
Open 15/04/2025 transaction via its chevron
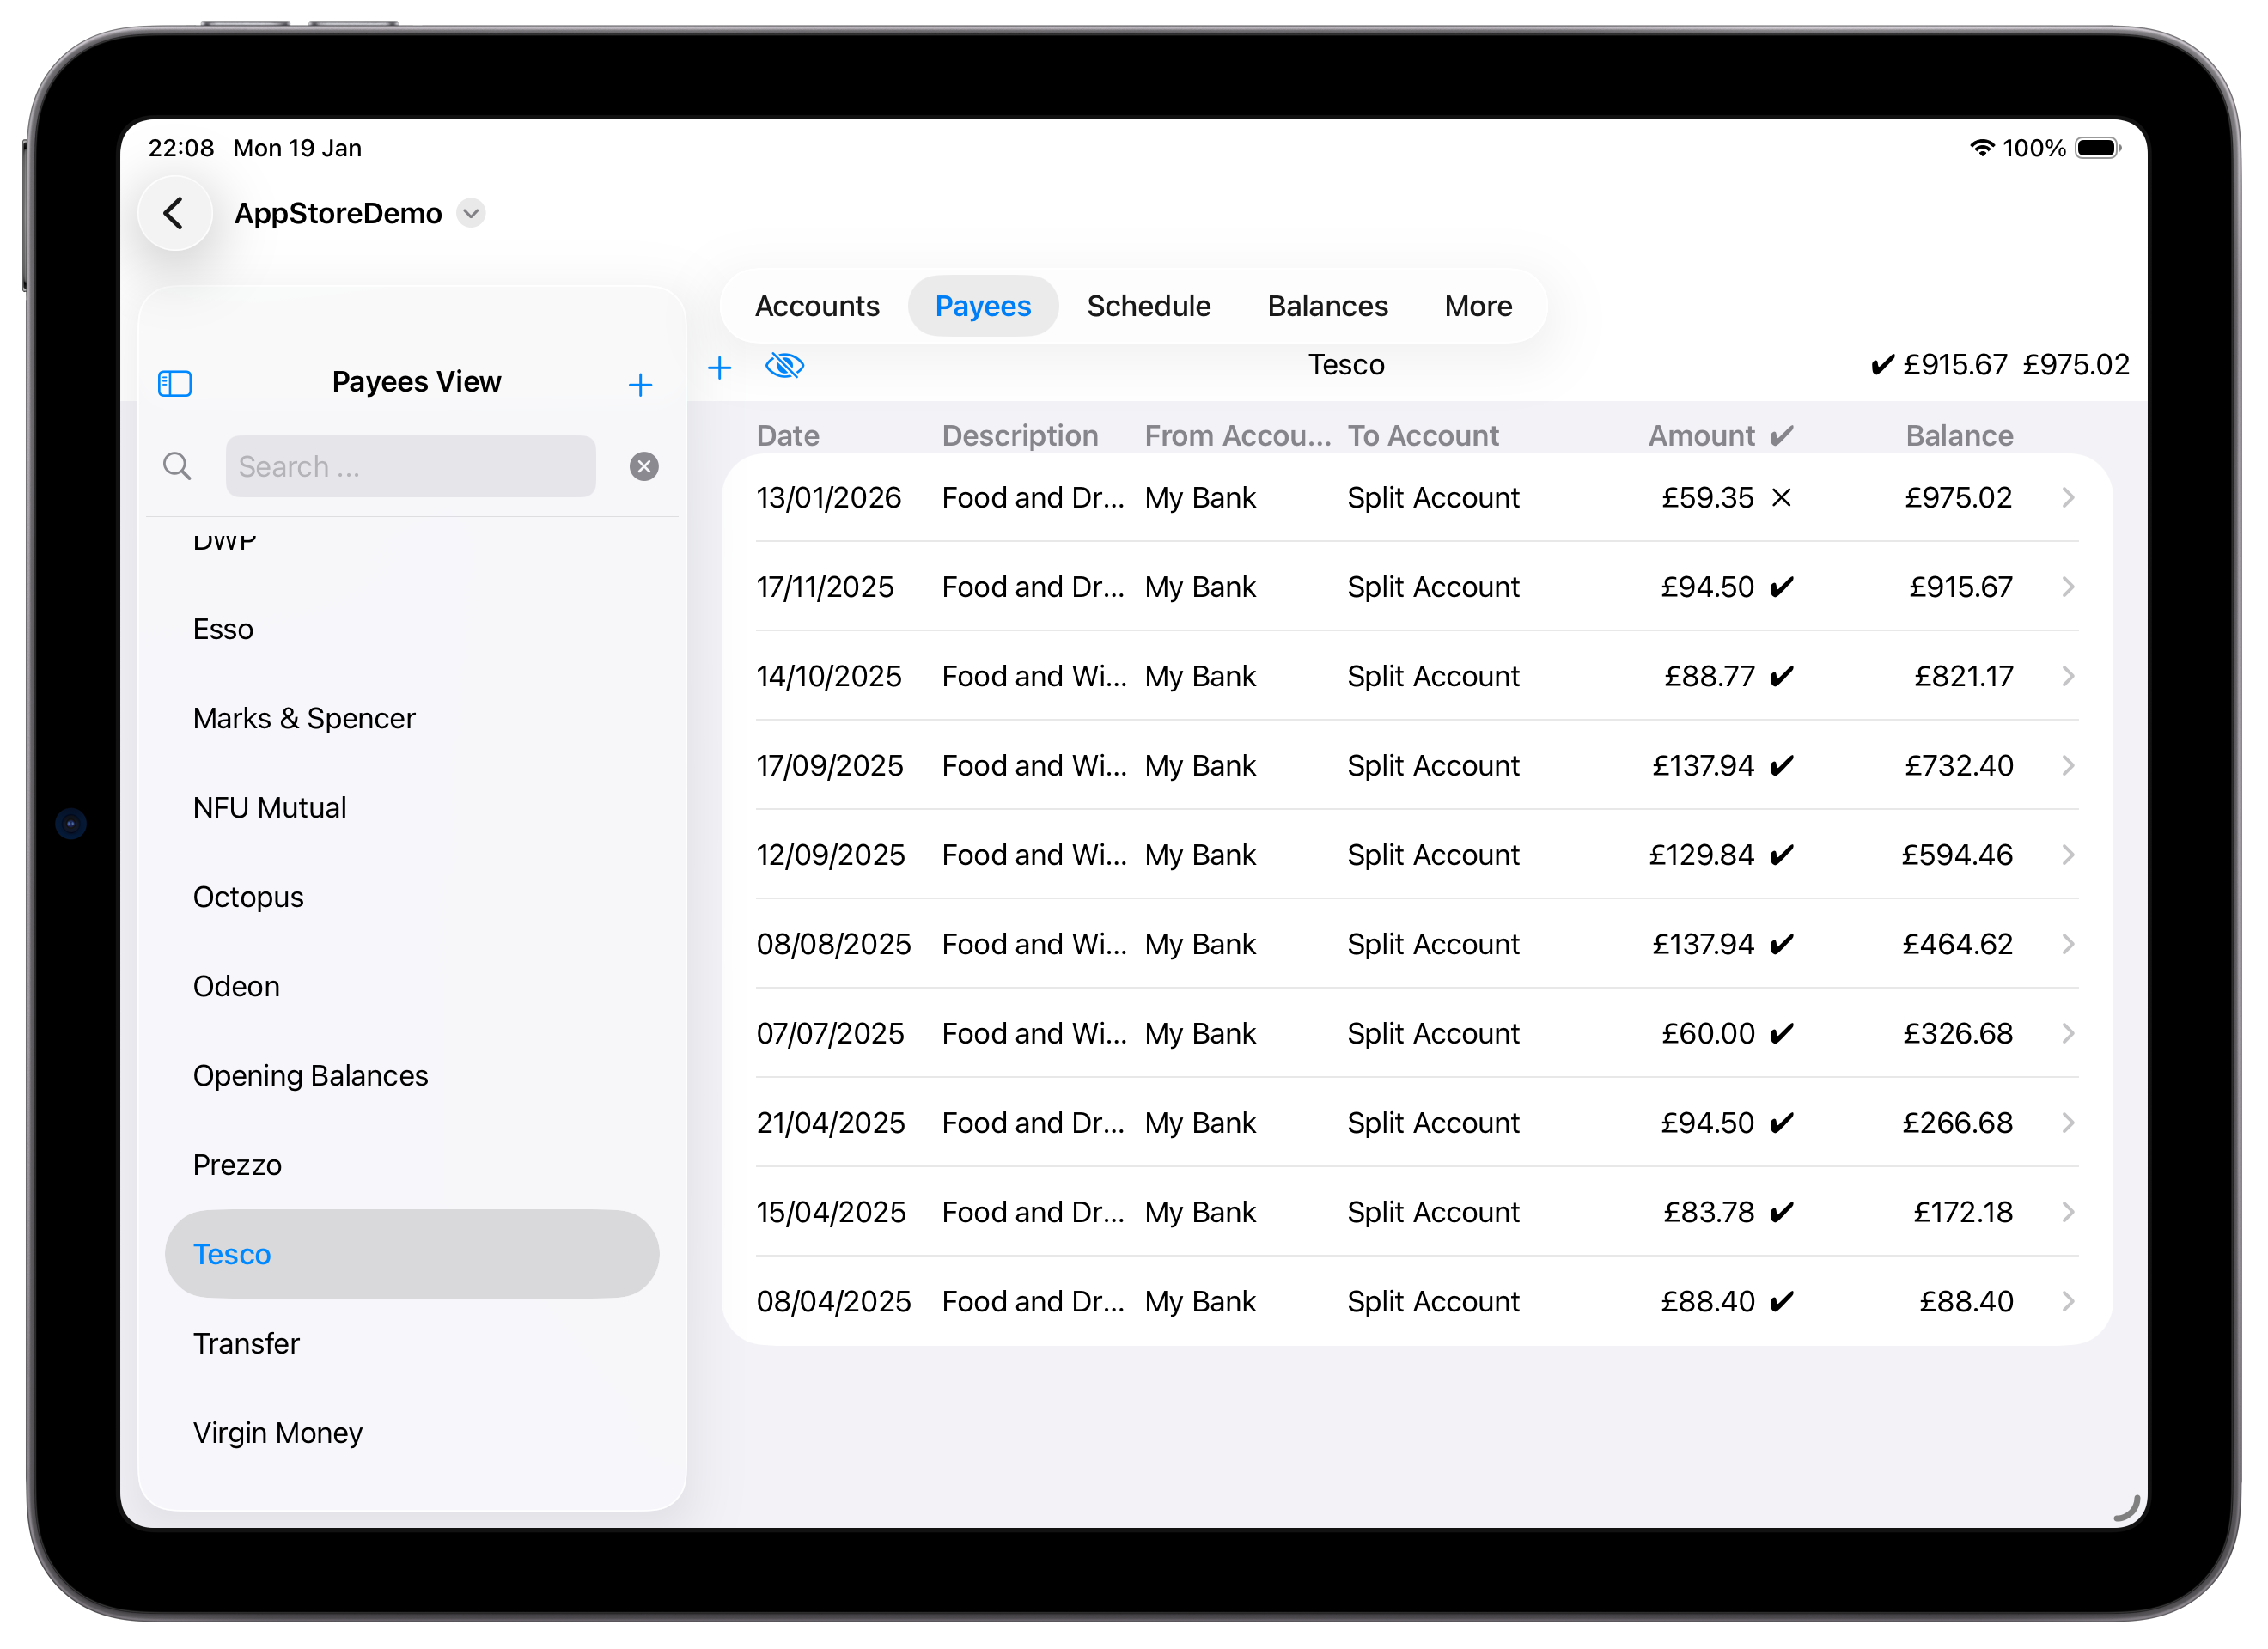(2068, 1212)
